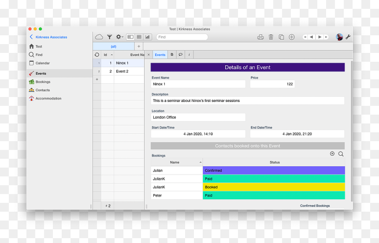Switch to form view layout icon
This screenshot has width=379, height=243.
click(130, 37)
